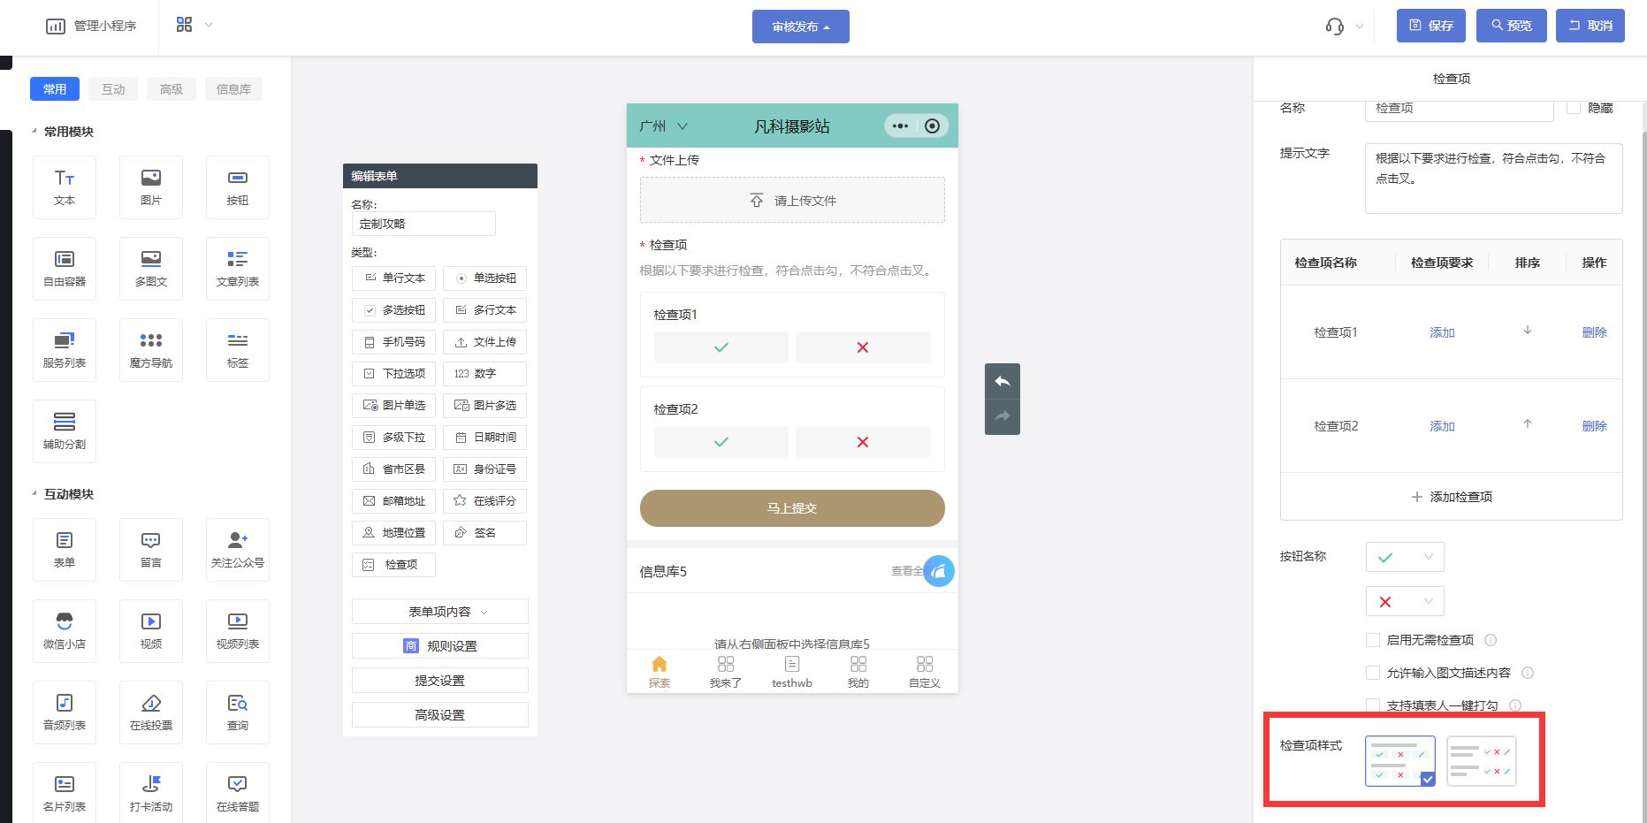Viewport: 1647px width, 823px height.
Task: Add the 文章列表 module
Action: coord(238,268)
